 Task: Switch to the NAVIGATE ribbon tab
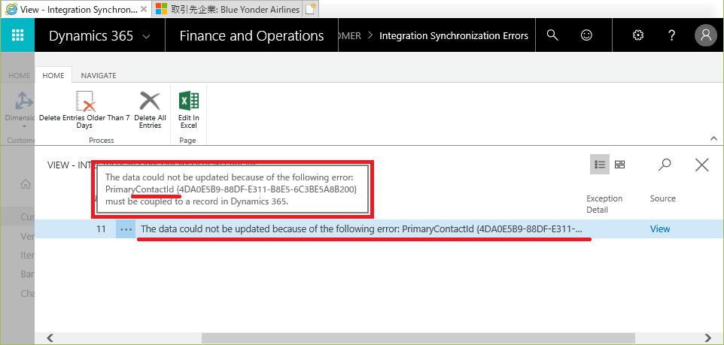[99, 75]
